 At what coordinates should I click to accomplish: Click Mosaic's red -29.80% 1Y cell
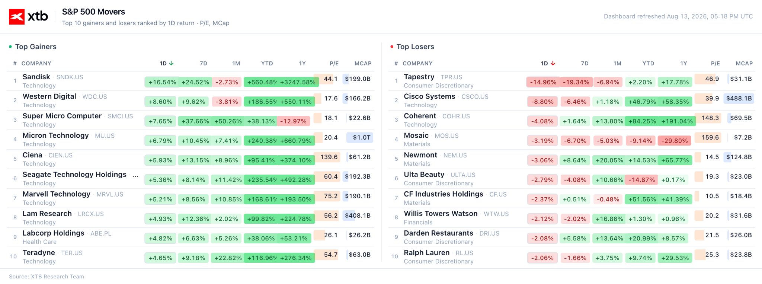point(675,141)
